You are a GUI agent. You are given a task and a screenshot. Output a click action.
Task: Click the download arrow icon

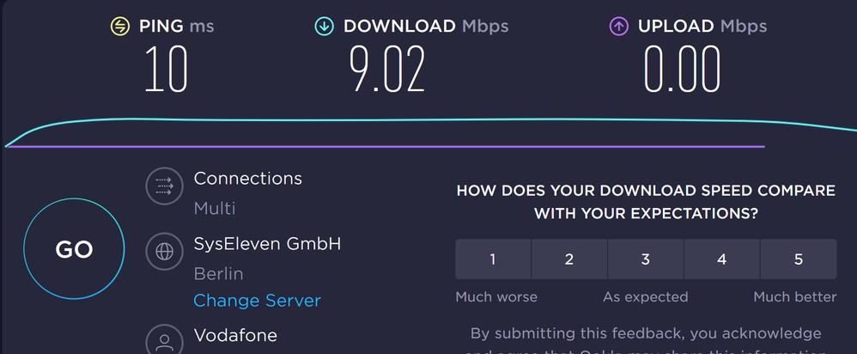[325, 27]
